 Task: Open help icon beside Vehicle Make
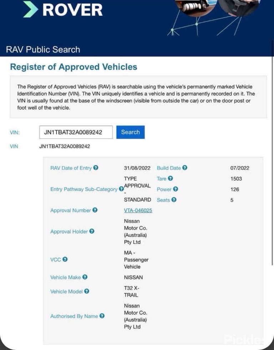coord(85,277)
